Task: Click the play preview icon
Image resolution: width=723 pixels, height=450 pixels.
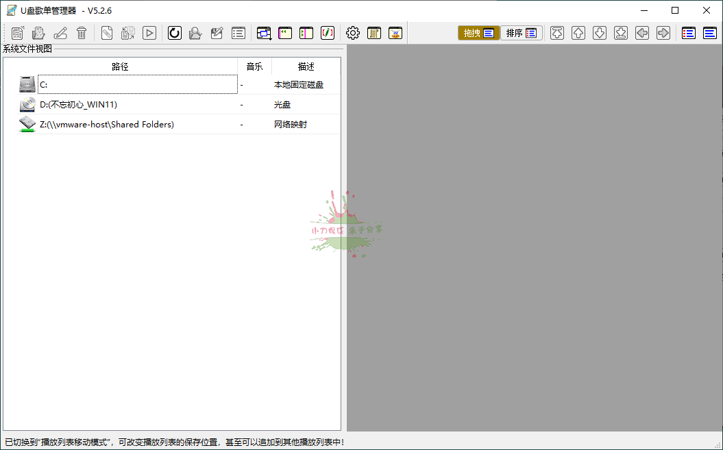Action: coord(149,33)
